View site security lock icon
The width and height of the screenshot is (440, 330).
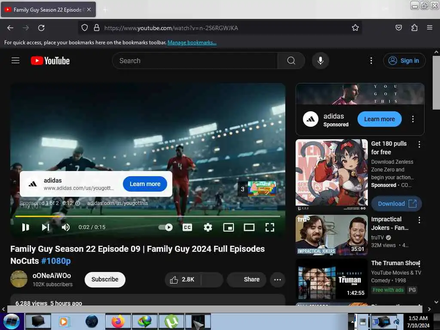coord(97,28)
